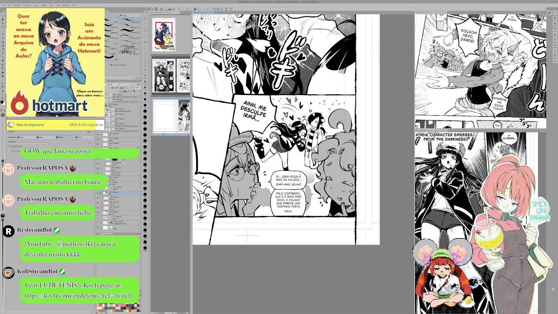This screenshot has height=314, width=558.
Task: Click first icon in layer panel icon row
Action: (112, 88)
